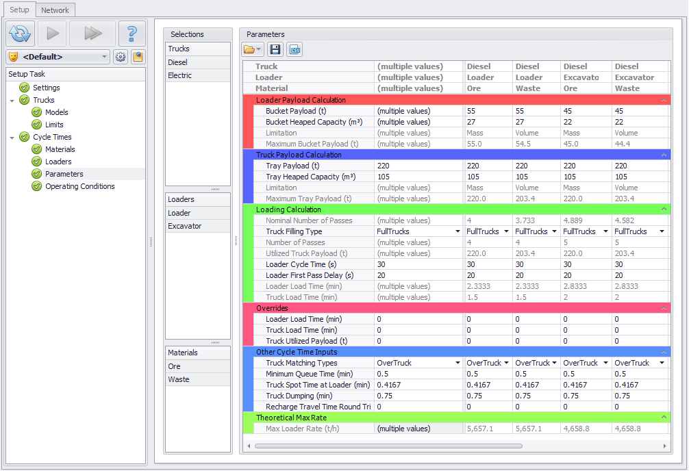Export parameters using the CSV icon
The width and height of the screenshot is (689, 471).
click(x=295, y=49)
